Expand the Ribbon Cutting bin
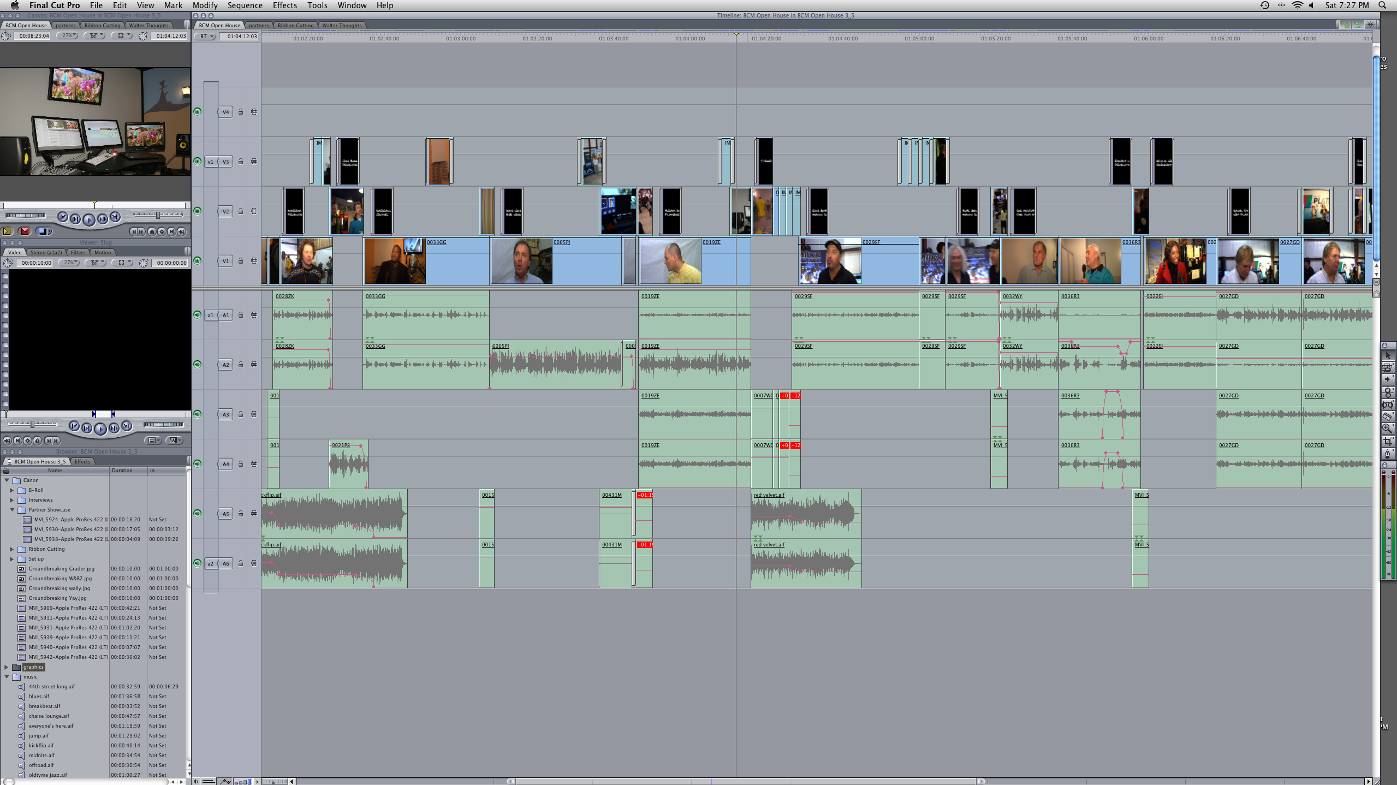1397x785 pixels. pos(11,549)
